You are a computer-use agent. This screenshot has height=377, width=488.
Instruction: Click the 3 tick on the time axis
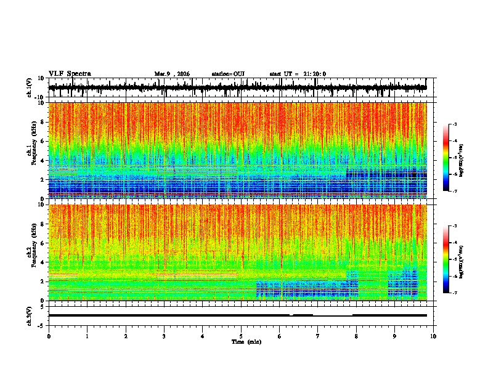point(164,336)
